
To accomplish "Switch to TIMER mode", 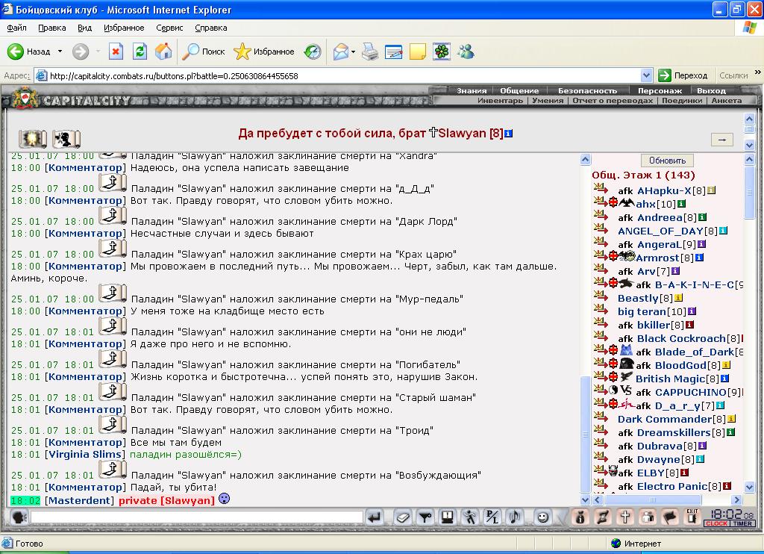I will [x=742, y=523].
